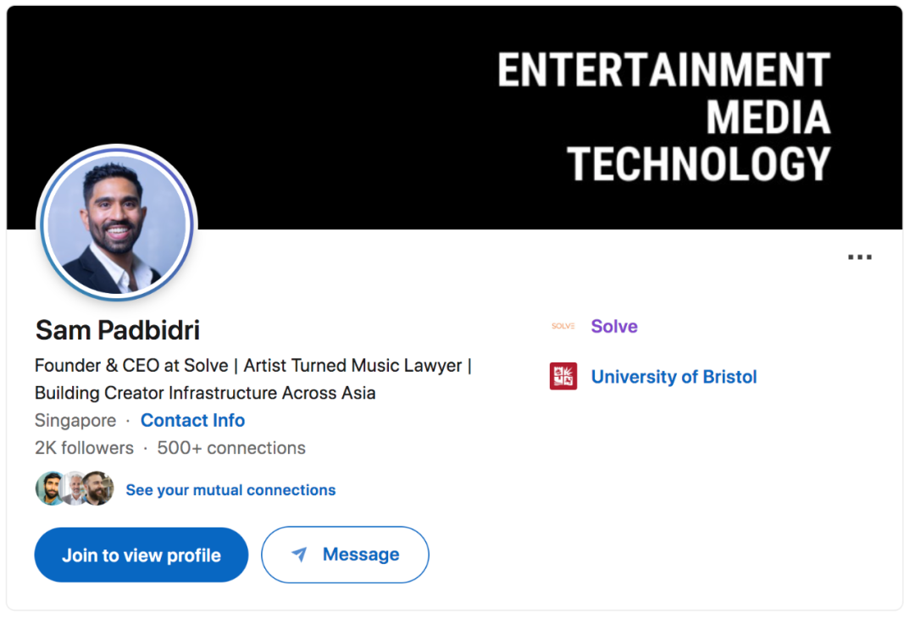Select the rightmost mutual connection avatar

tap(98, 489)
